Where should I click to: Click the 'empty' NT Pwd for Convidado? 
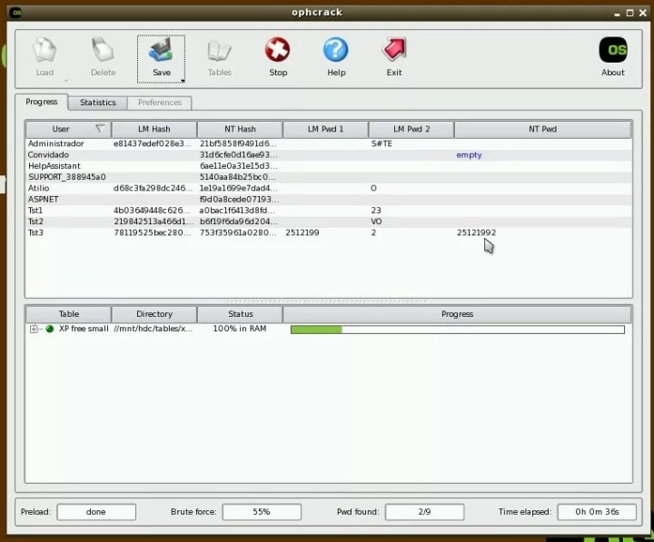(469, 155)
